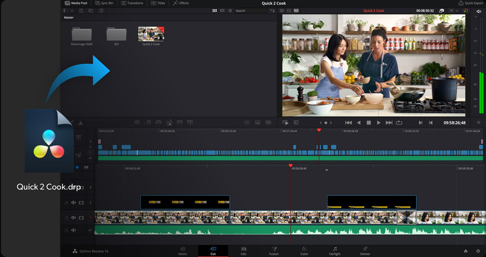Click the Quick Export button
The image size is (486, 257).
(x=471, y=3)
